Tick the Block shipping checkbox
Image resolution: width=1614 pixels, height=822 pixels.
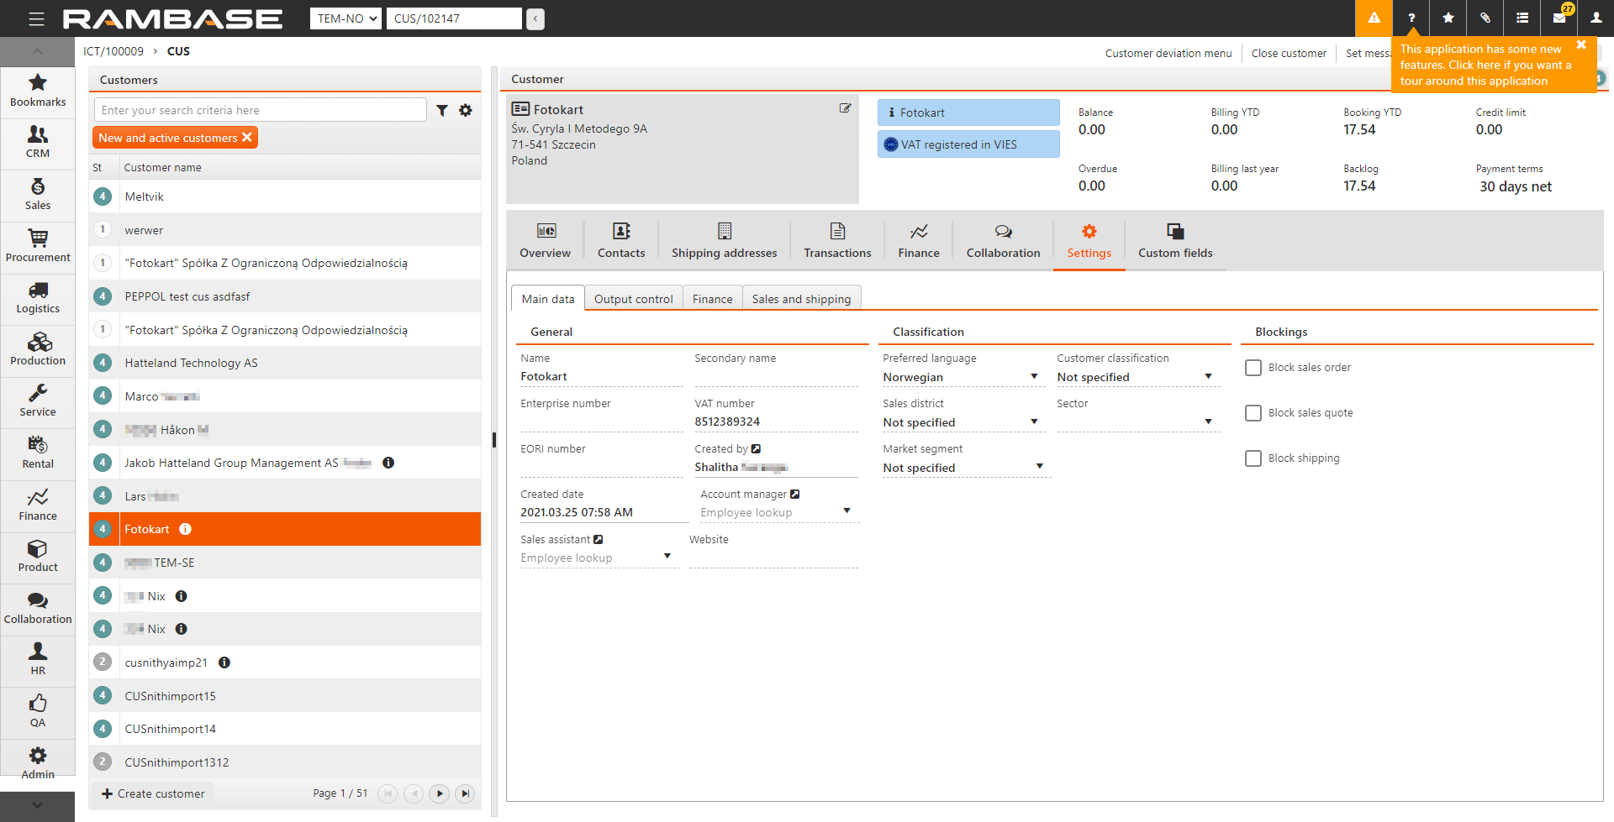(1253, 458)
